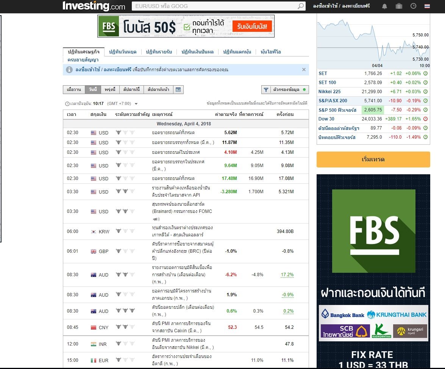This screenshot has height=369, width=445.
Task: Open the ดัชนีดอลล่าห์สหรัฐฯ link
Action: [x=339, y=128]
